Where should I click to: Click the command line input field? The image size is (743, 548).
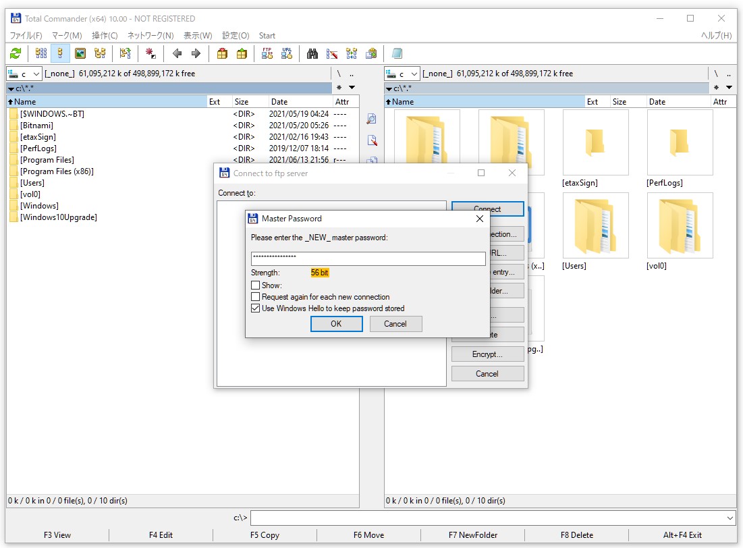pos(488,518)
